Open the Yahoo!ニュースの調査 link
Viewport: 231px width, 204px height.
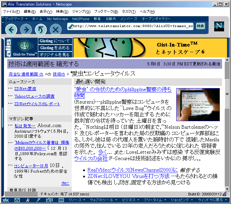click(35, 96)
